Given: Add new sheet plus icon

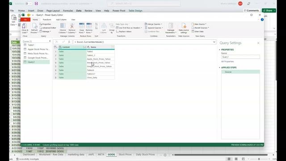Looking at the screenshot, I should coord(165,155).
